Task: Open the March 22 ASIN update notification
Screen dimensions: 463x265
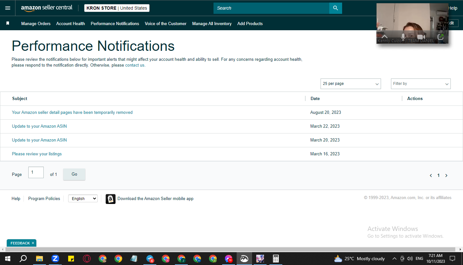Action: point(40,126)
